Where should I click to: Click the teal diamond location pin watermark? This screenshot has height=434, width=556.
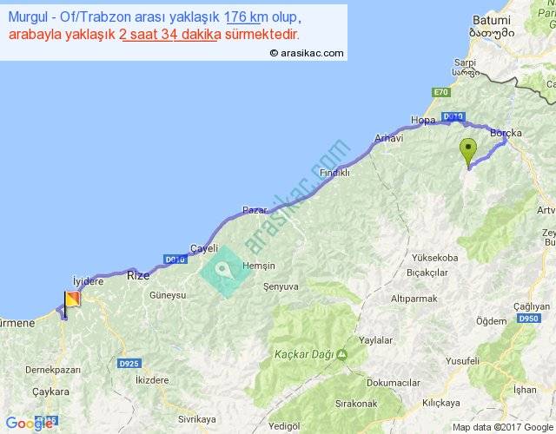225,272
